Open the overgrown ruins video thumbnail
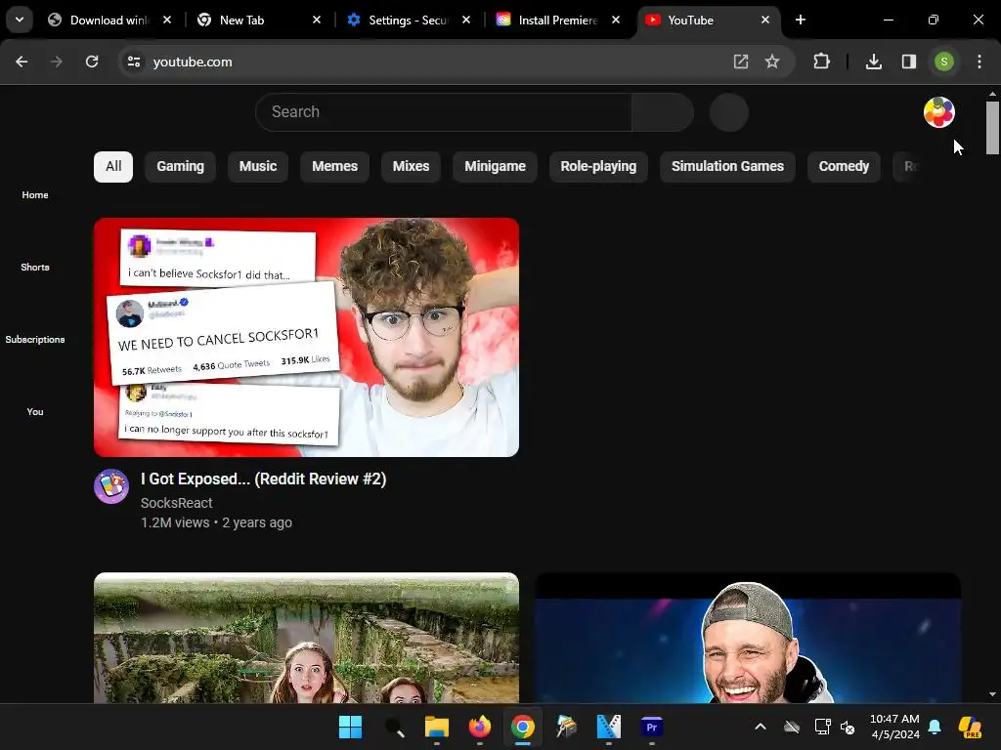Image resolution: width=1001 pixels, height=750 pixels. pyautogui.click(x=306, y=638)
